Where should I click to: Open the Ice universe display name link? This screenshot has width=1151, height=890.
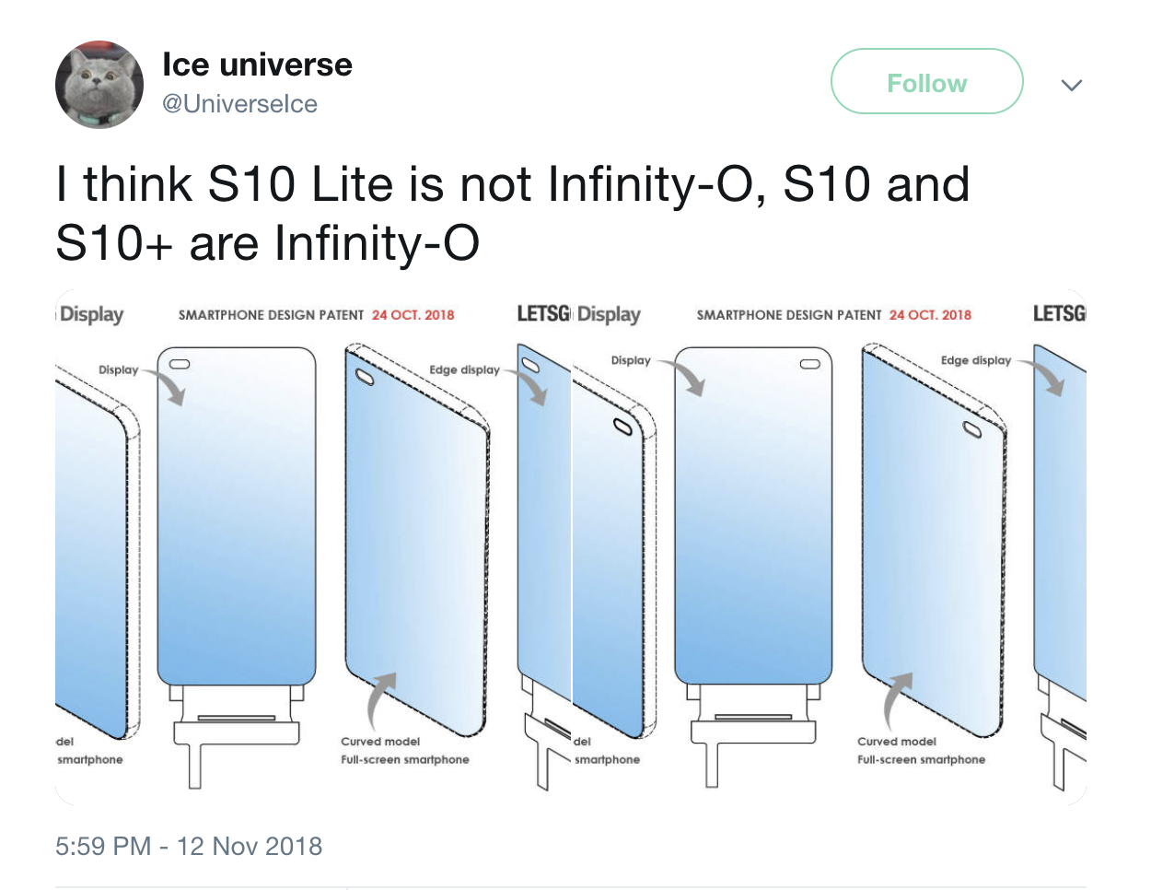pos(257,64)
